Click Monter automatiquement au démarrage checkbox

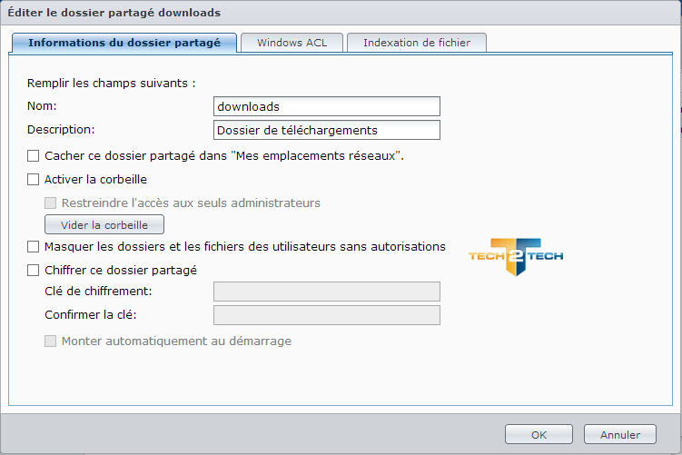click(x=51, y=341)
